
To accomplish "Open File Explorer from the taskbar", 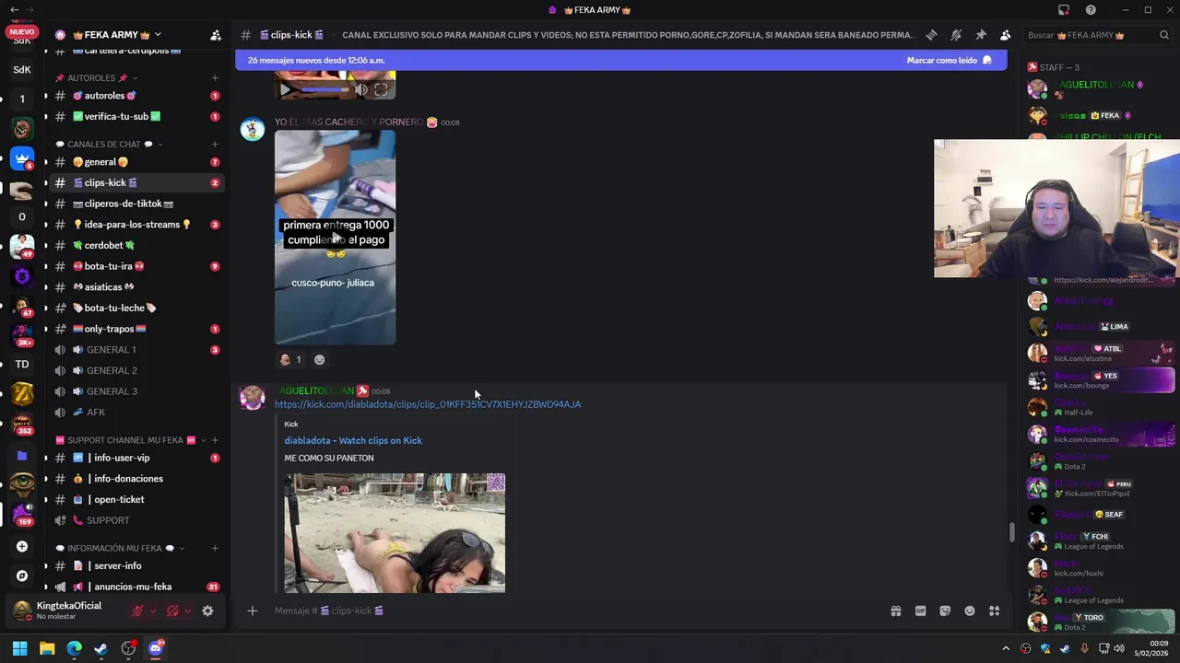I will coord(47,648).
